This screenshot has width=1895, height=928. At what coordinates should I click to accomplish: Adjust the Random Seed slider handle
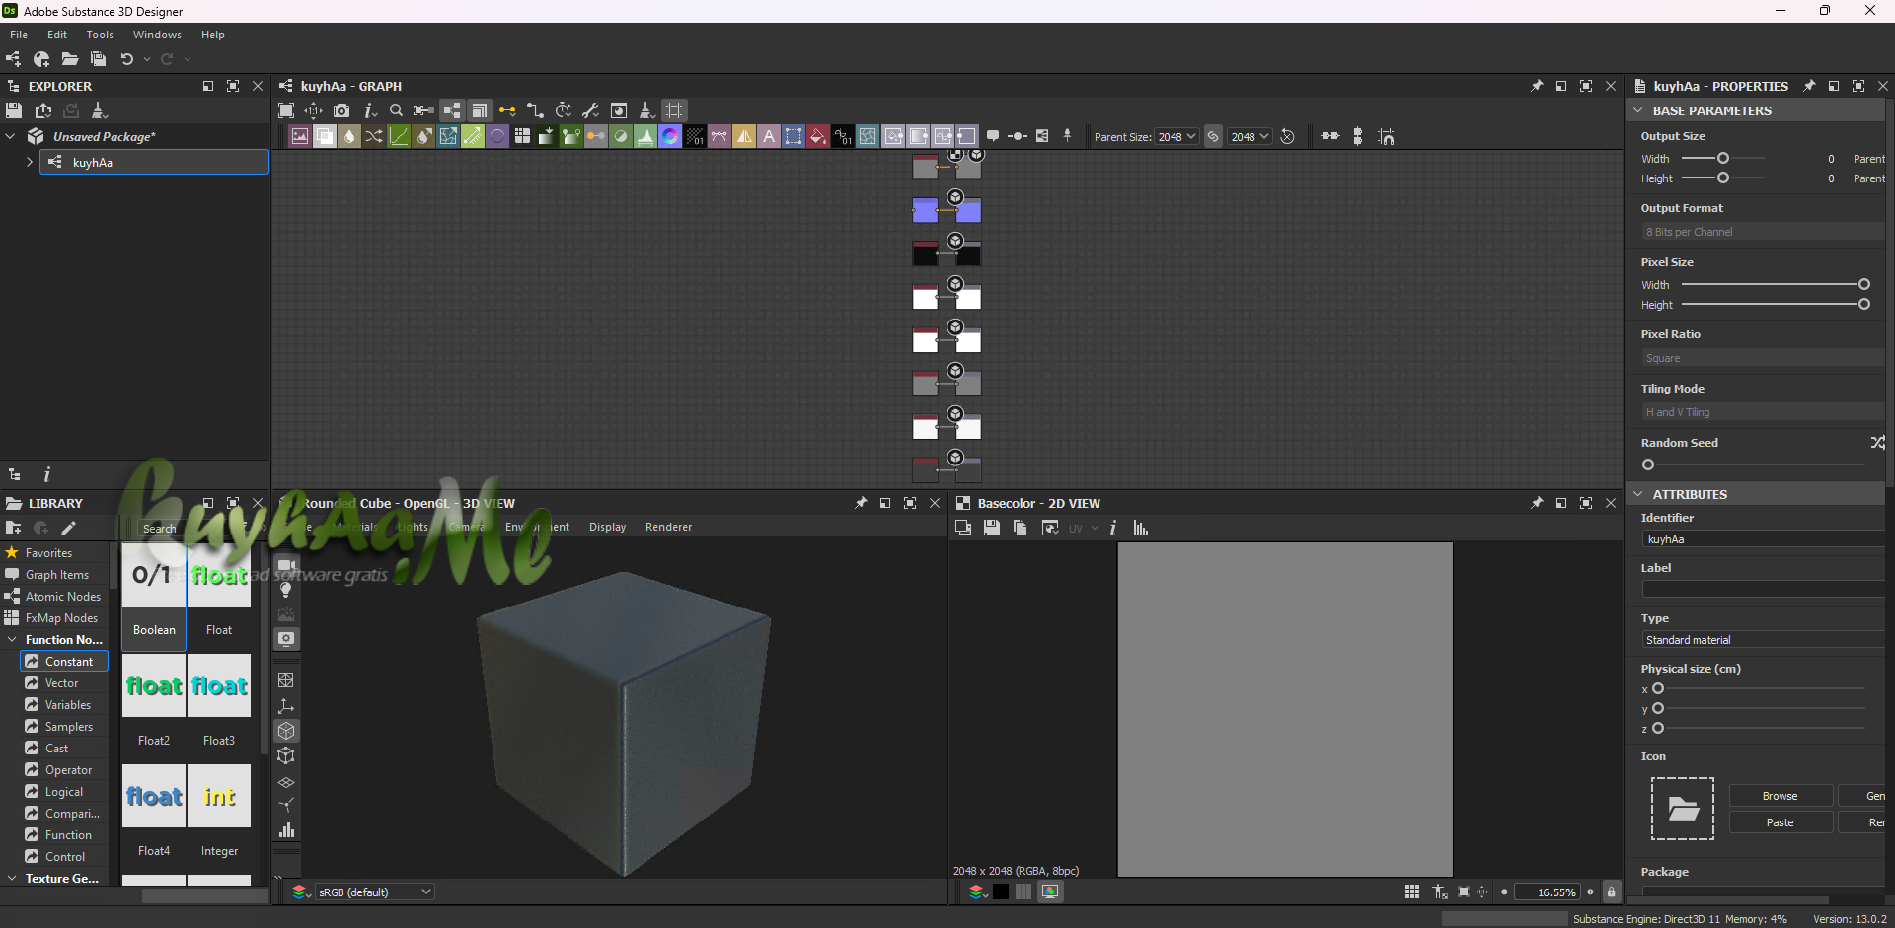point(1648,464)
